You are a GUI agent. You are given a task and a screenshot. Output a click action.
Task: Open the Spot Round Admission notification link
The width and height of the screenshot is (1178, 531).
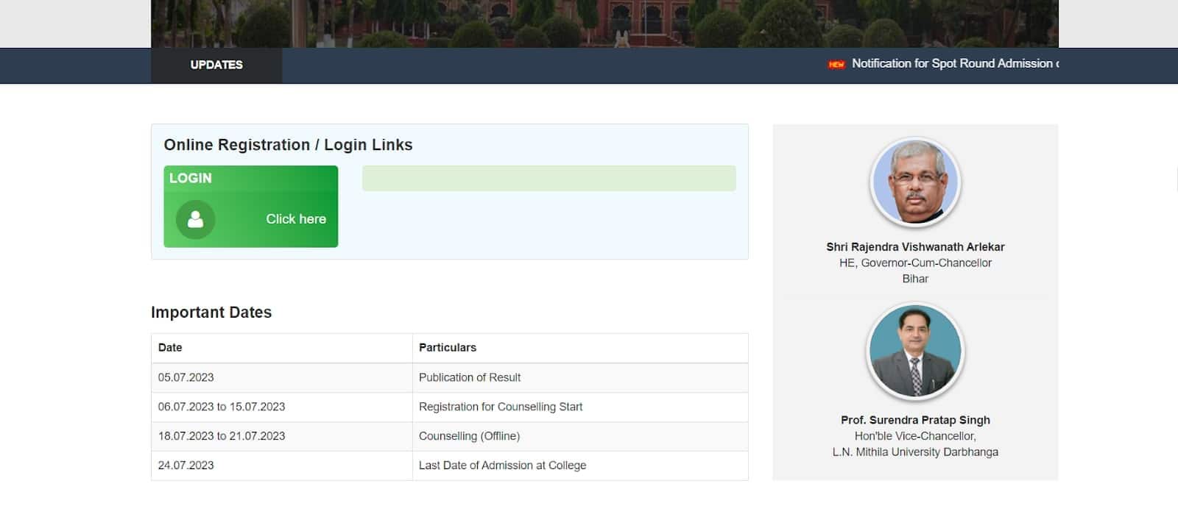[954, 64]
